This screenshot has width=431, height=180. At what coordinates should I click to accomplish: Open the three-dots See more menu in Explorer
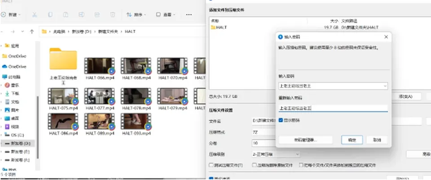(189, 14)
